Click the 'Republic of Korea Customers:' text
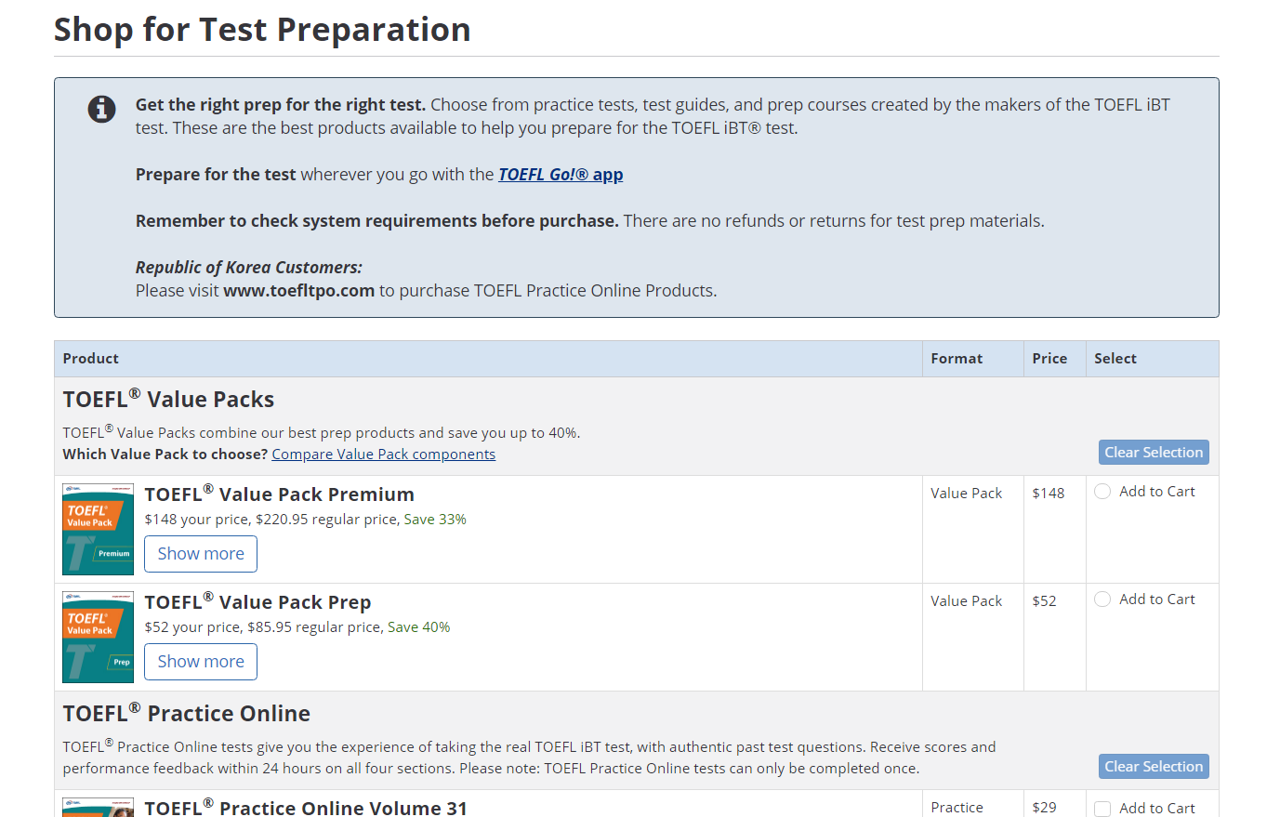 [249, 268]
